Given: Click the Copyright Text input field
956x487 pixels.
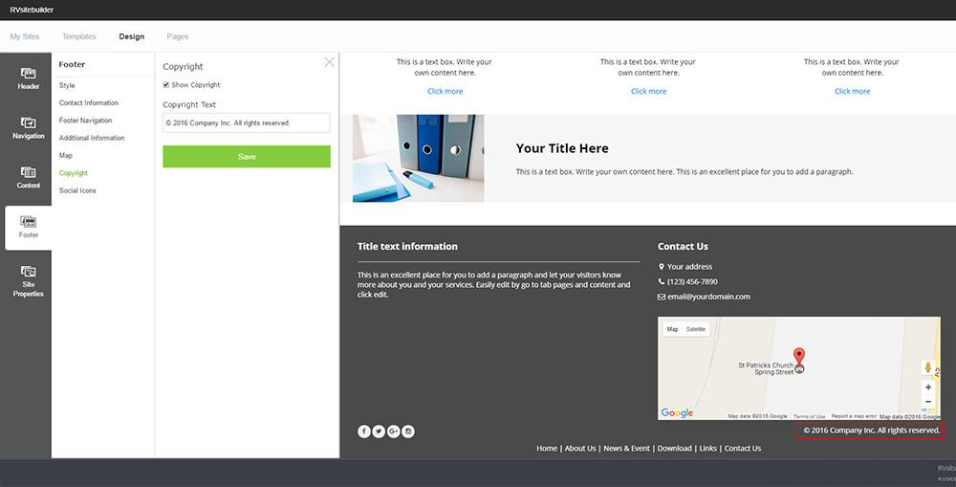Looking at the screenshot, I should click(x=246, y=122).
